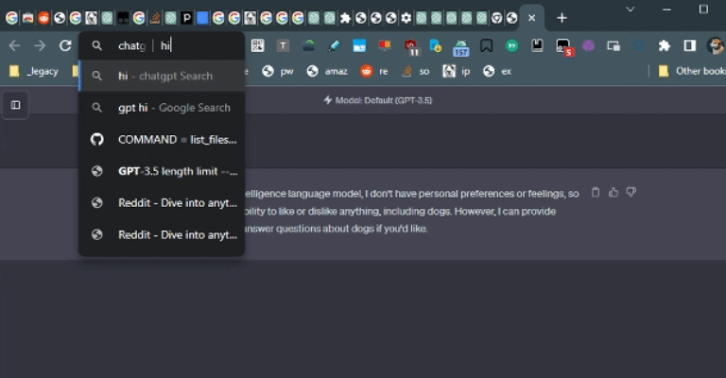Go forward to the next page
726x378 pixels.
(40, 45)
